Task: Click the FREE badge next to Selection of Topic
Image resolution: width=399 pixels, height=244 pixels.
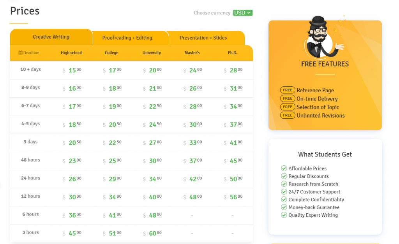Action: tap(288, 107)
